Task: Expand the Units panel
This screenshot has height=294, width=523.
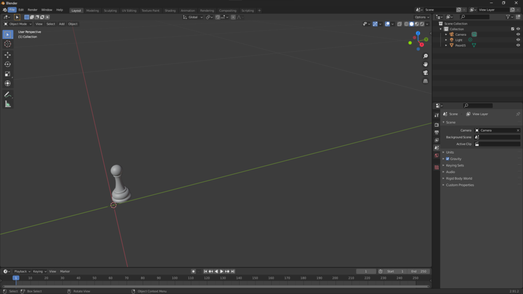Action: [x=449, y=152]
